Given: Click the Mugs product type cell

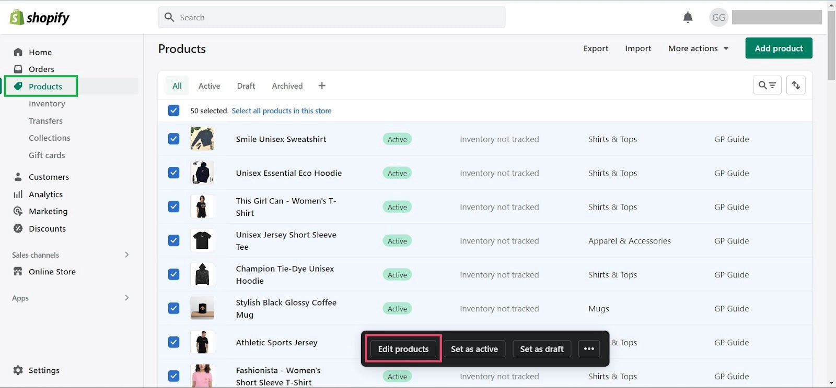Looking at the screenshot, I should (599, 309).
